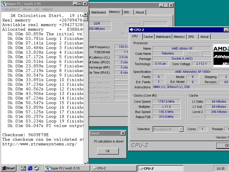The image size is (229, 172).
Task: Click OK button in front CPU-Z window
Action: 223,146
